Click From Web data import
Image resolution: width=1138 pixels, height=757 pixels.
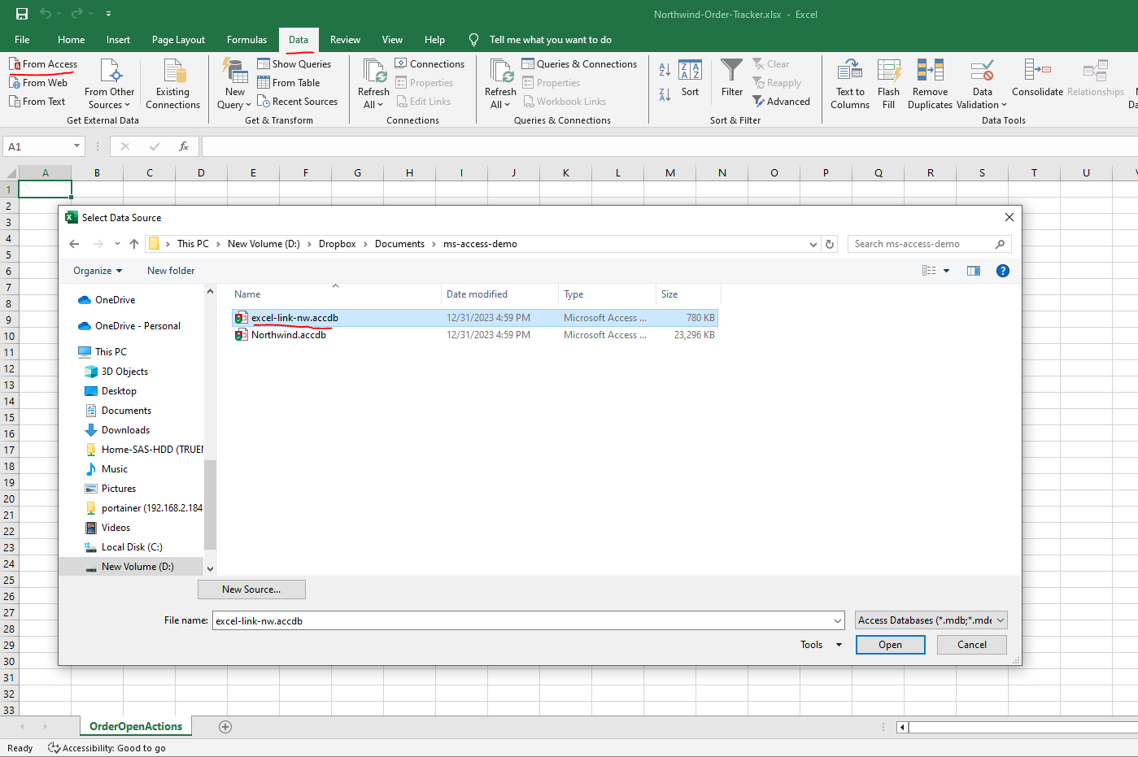point(38,83)
